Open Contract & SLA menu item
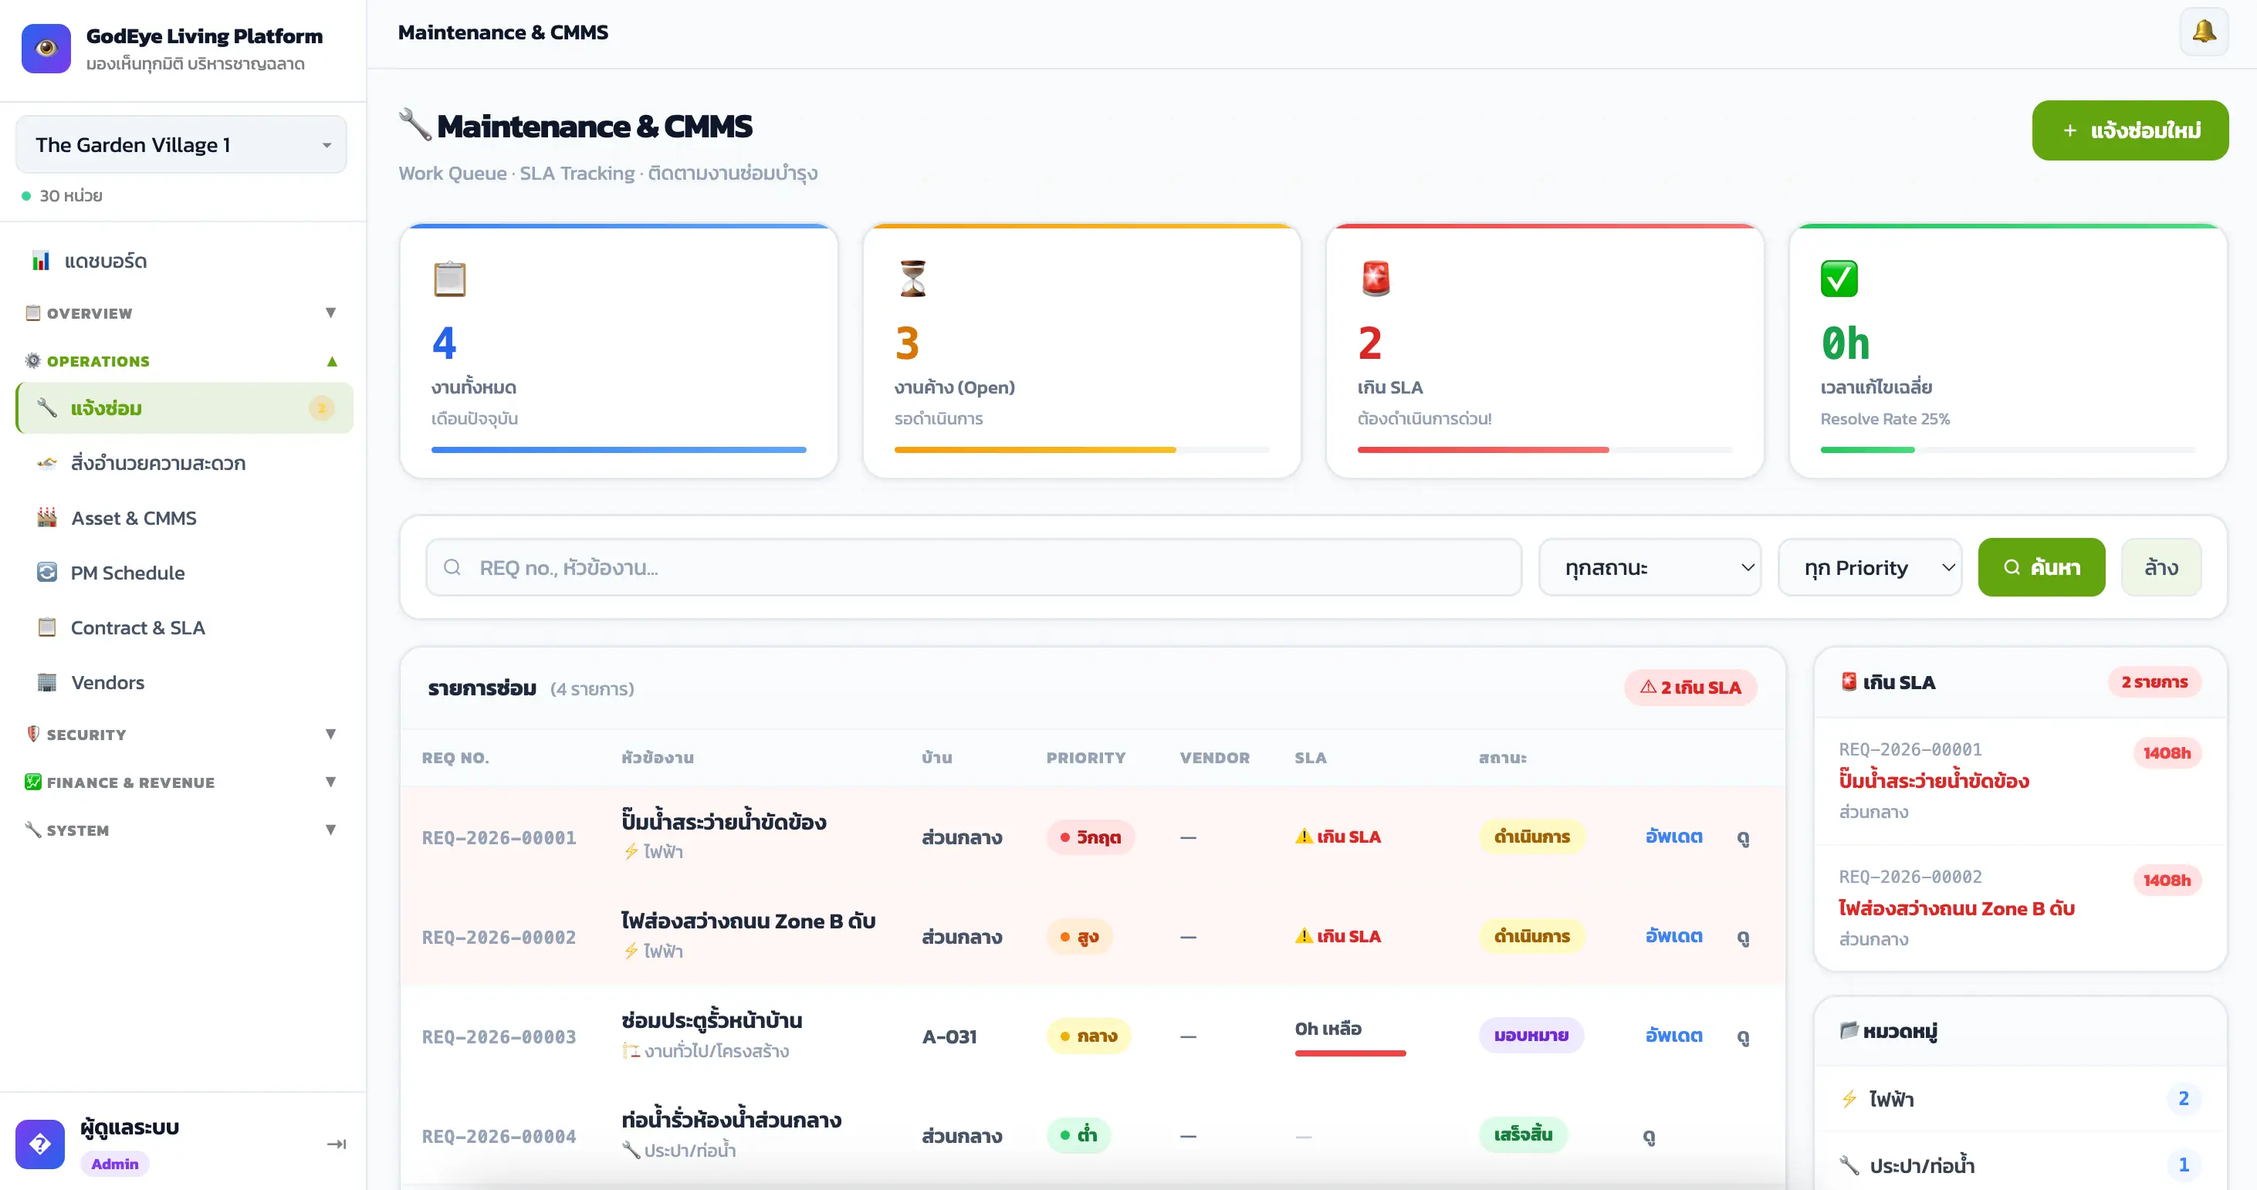 pyautogui.click(x=184, y=627)
